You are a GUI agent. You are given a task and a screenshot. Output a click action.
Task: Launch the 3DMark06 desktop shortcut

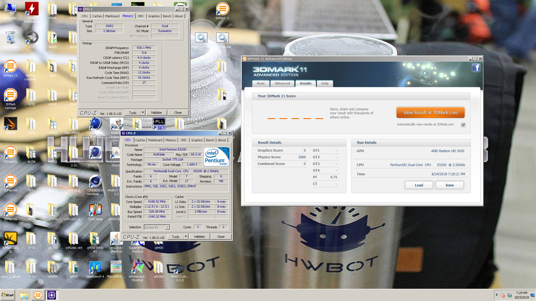point(10,212)
